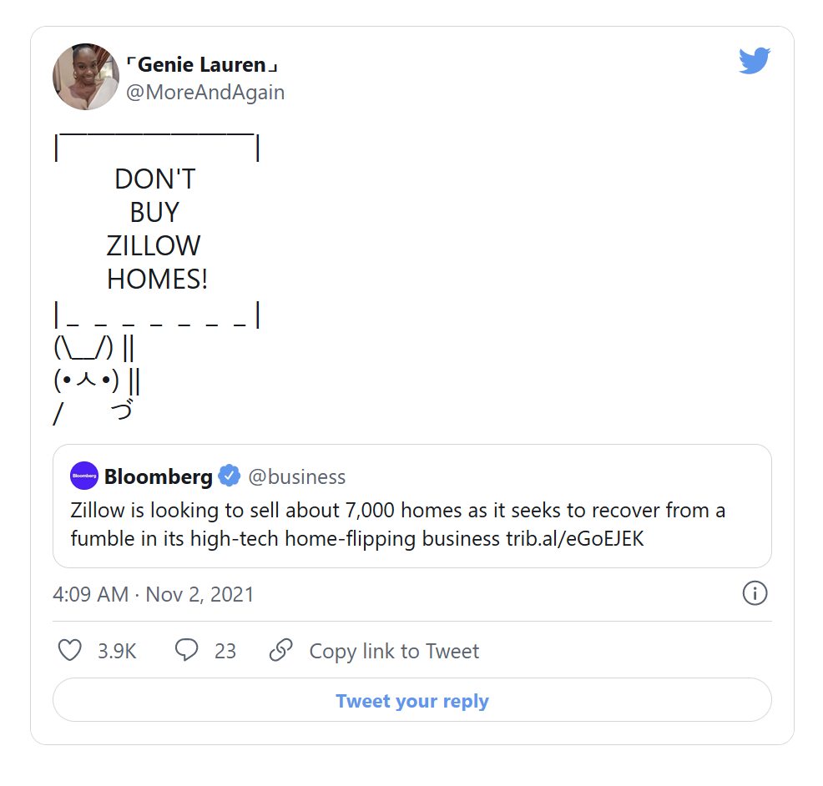Image resolution: width=823 pixels, height=786 pixels.
Task: Open the Twitter info circle icon
Action: (755, 593)
